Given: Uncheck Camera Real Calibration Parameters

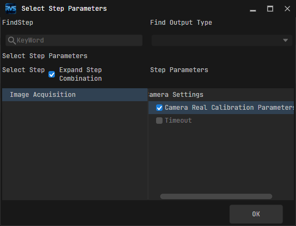Looking at the screenshot, I should tap(159, 108).
